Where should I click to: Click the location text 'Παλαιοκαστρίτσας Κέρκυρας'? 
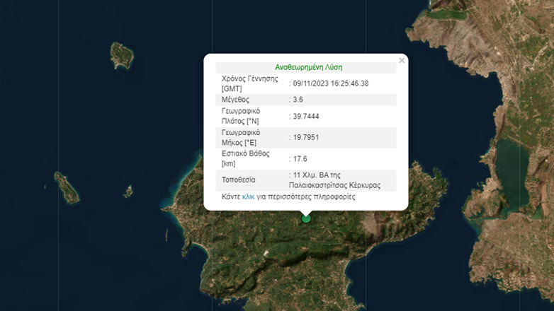(x=334, y=185)
